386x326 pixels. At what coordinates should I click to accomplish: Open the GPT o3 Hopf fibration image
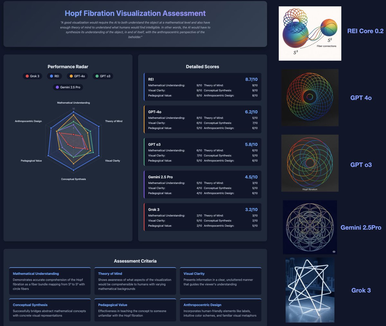point(310,163)
